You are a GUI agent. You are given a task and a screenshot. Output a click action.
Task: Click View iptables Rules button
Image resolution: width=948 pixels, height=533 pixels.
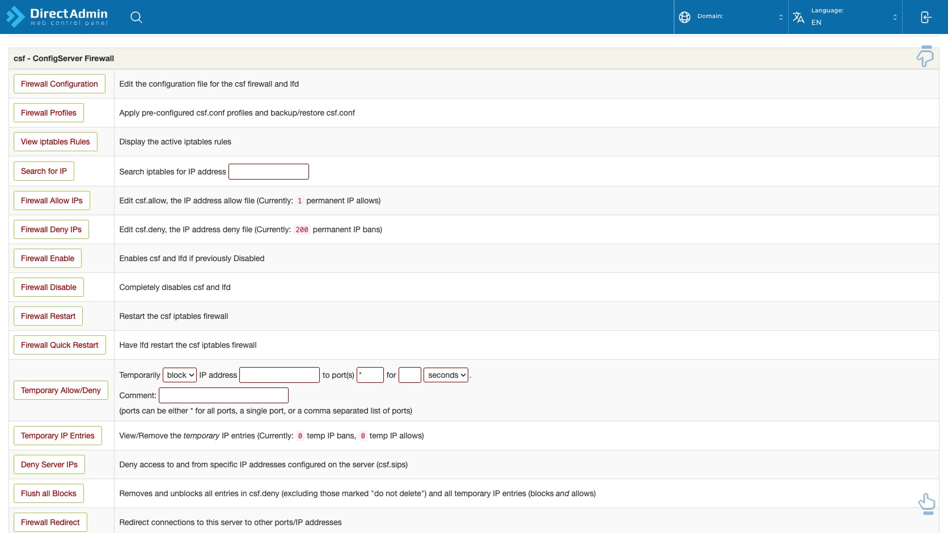coord(56,142)
